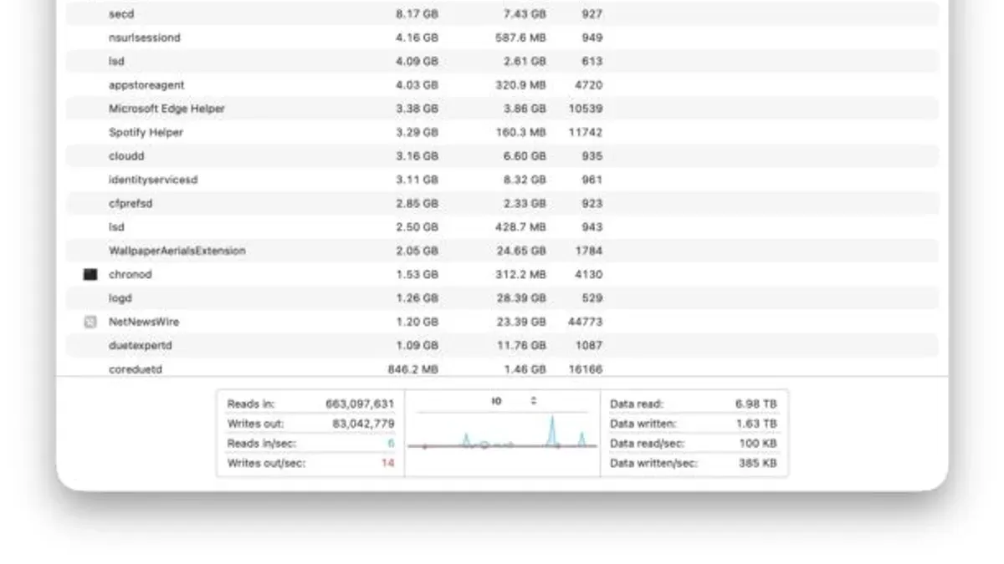The height and width of the screenshot is (564, 1004).
Task: Select the secd process name
Action: [x=121, y=14]
